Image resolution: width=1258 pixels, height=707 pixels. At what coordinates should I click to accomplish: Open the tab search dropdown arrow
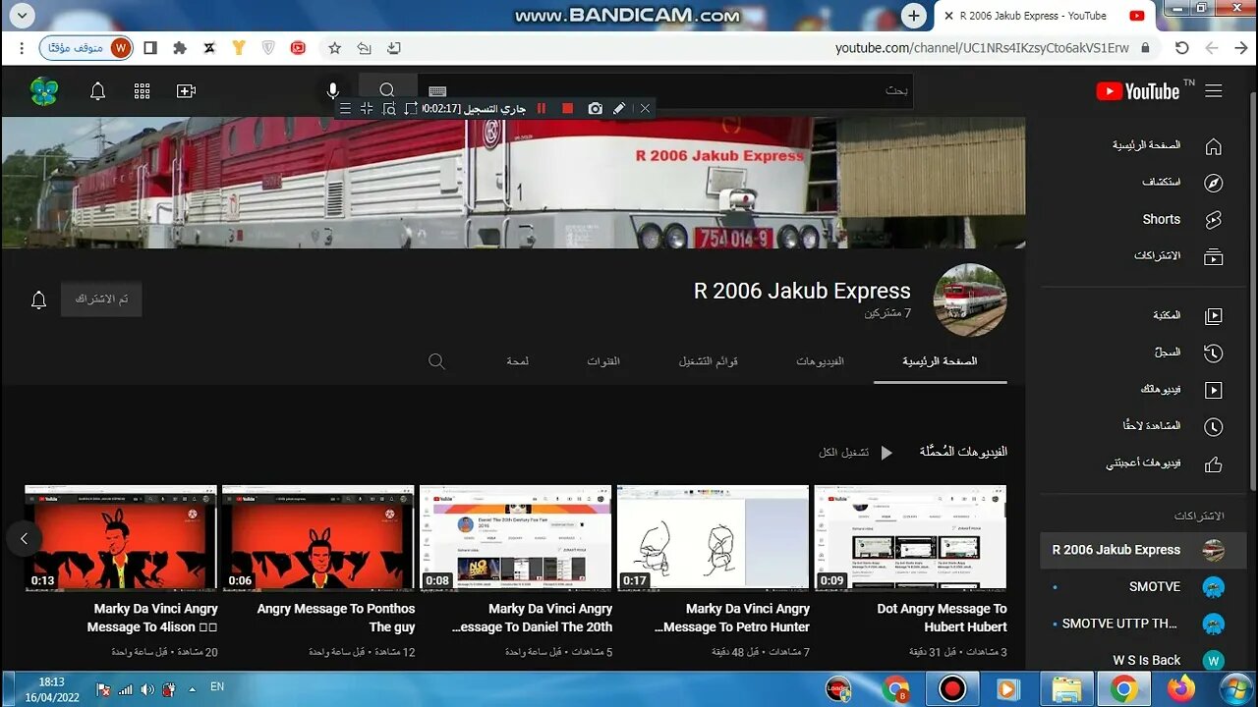22,15
